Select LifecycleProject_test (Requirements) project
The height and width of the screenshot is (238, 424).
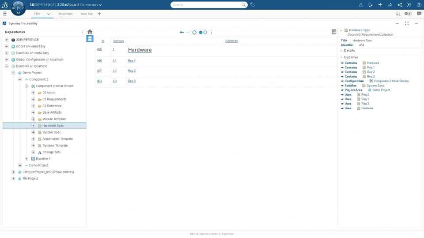click(x=48, y=172)
